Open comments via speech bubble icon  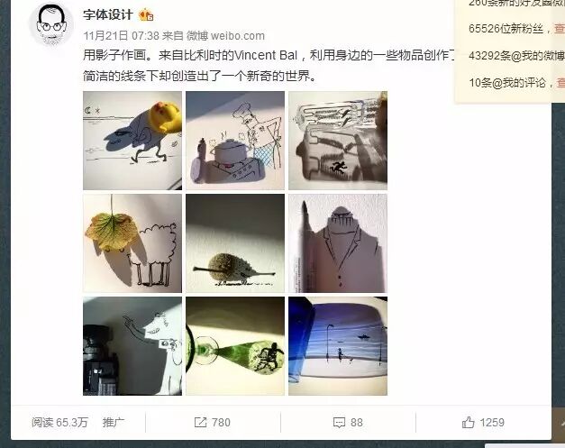pos(339,423)
